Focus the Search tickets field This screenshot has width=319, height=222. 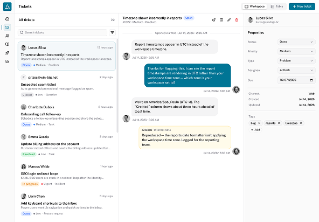click(x=63, y=32)
